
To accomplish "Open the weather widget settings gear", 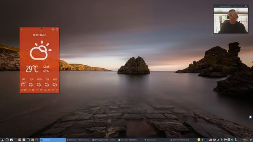I will pyautogui.click(x=53, y=30).
